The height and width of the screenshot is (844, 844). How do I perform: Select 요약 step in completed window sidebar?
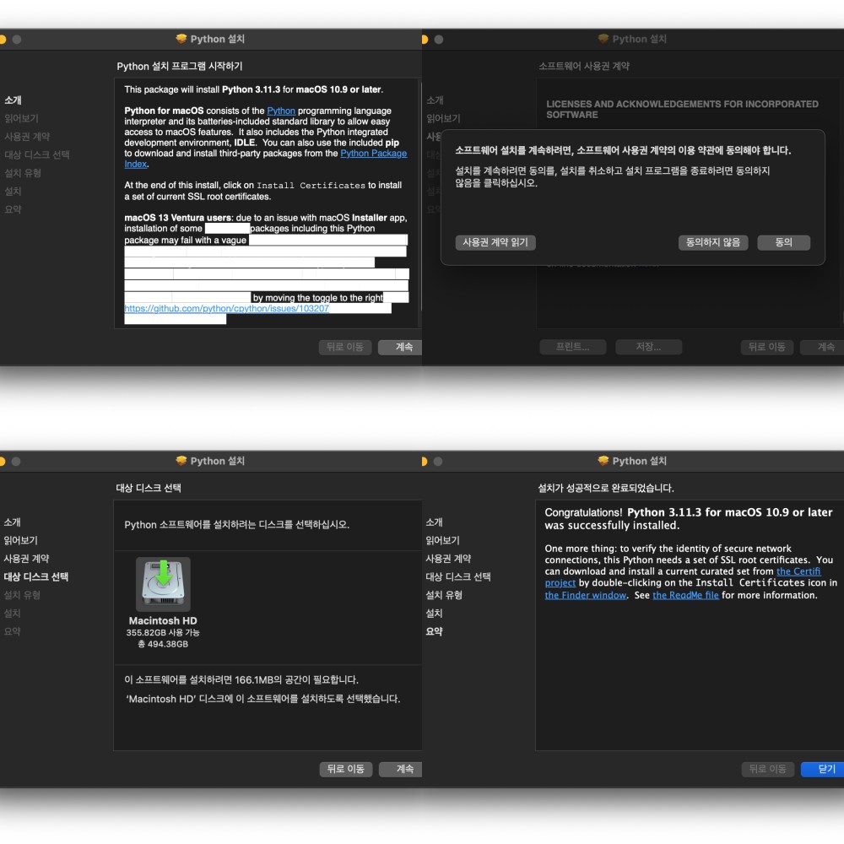click(x=435, y=632)
